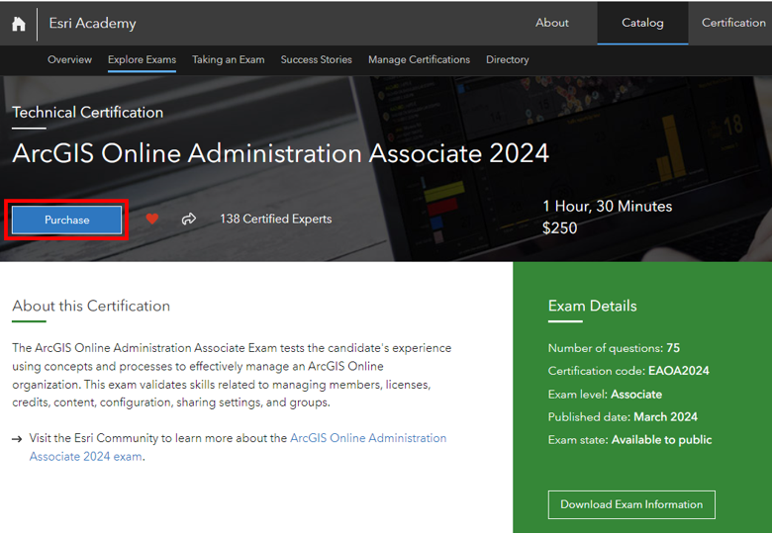Select the Technical Certification heading
The image size is (772, 535).
tap(88, 112)
